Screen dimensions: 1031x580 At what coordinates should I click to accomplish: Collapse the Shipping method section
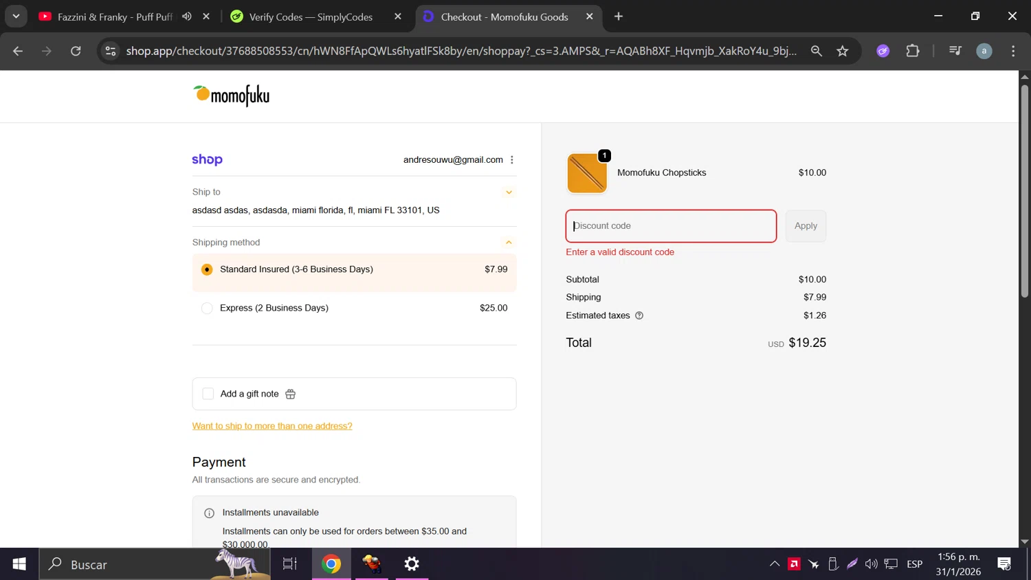509,243
